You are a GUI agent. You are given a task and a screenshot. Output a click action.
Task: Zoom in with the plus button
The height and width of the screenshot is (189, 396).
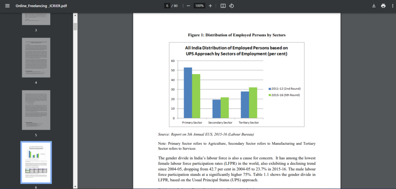[210, 6]
